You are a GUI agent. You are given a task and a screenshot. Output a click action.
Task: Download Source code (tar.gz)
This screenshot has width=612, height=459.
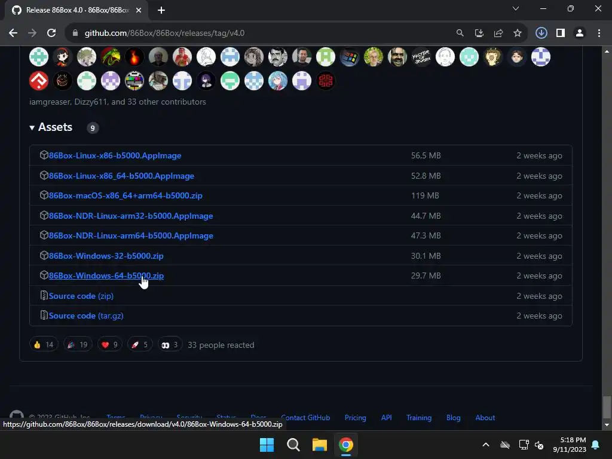click(86, 316)
